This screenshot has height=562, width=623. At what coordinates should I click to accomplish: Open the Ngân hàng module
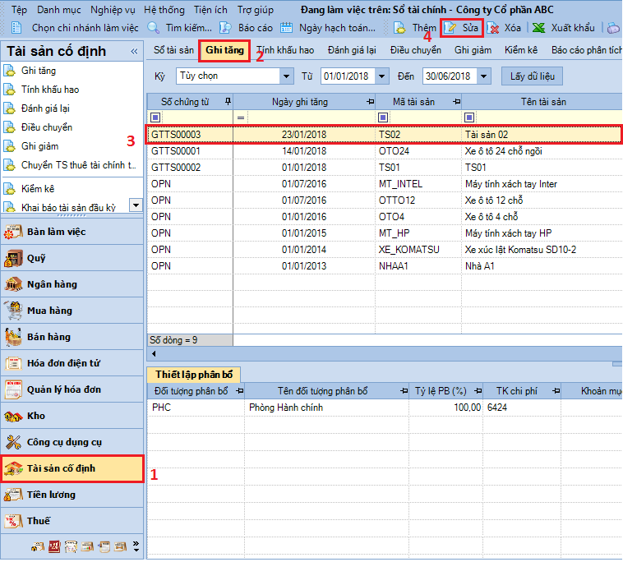pos(72,284)
